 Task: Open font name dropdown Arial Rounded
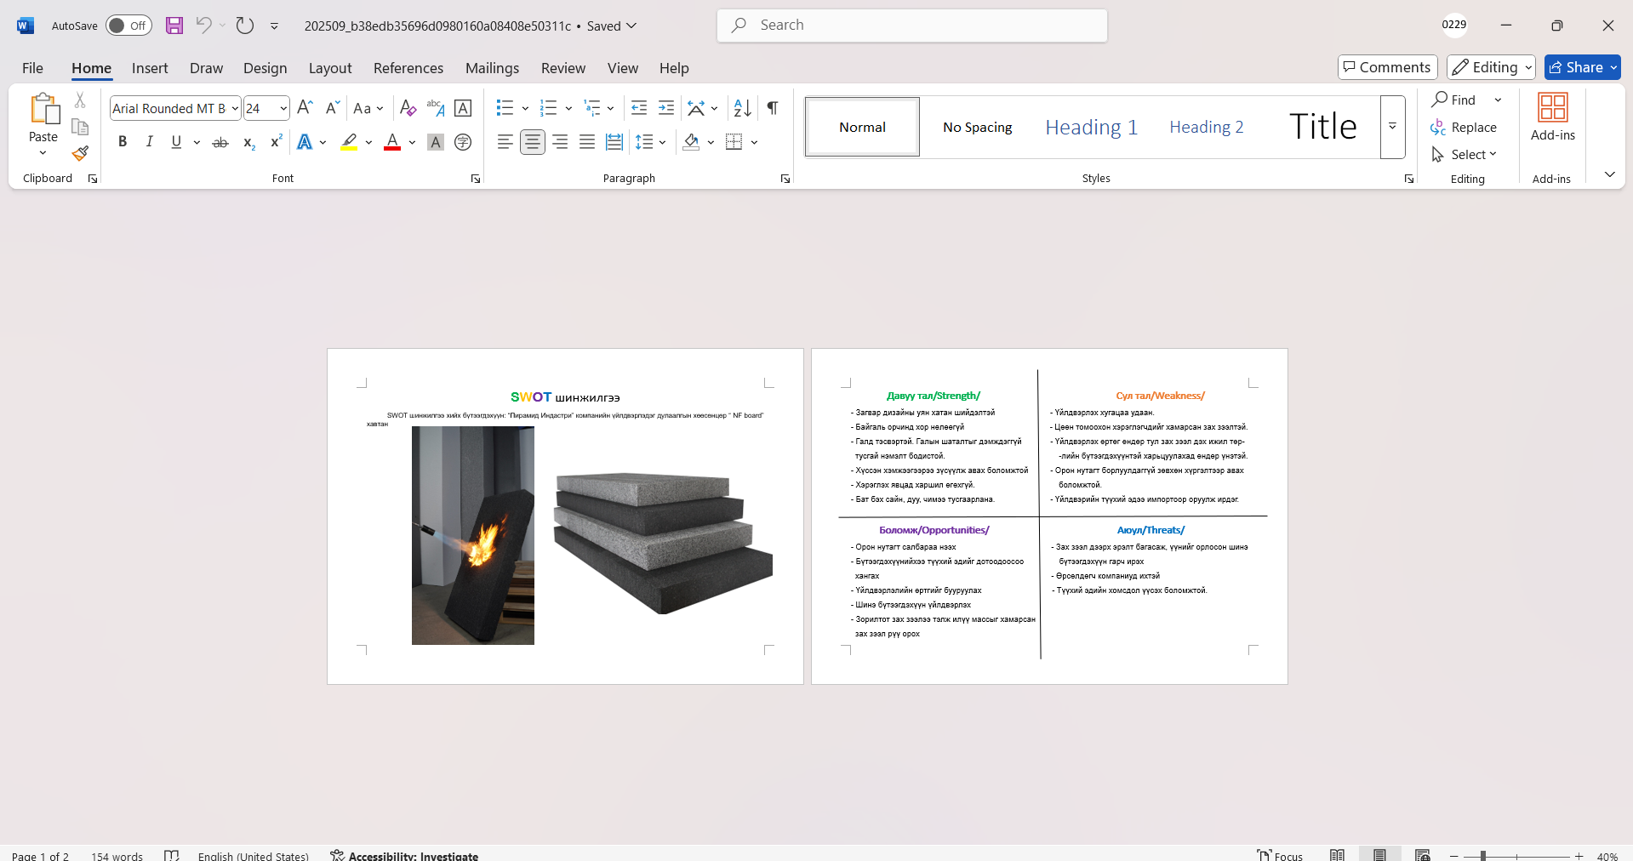pos(235,108)
